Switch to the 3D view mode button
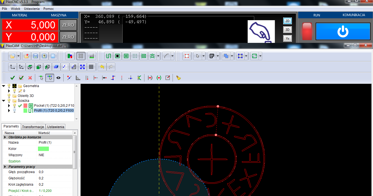373x196 pixels. click(288, 29)
